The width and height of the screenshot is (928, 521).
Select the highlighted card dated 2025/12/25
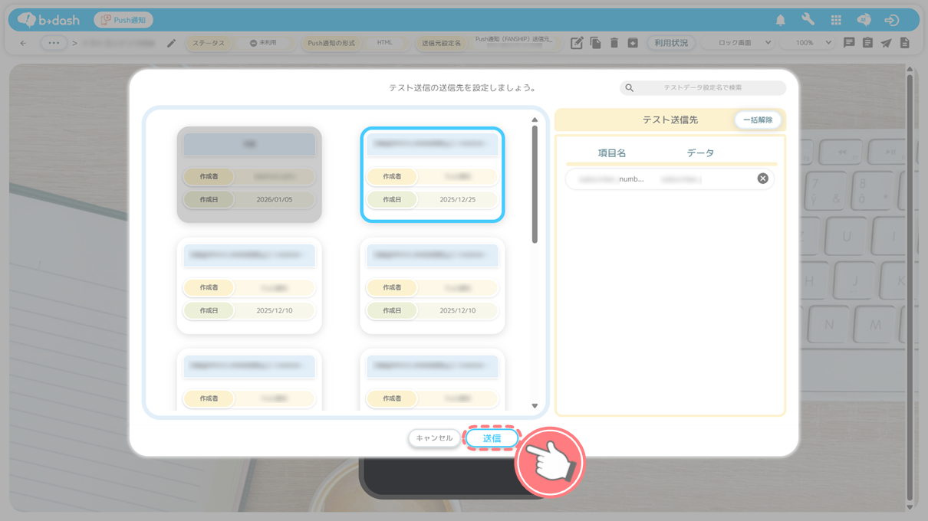pyautogui.click(x=433, y=175)
